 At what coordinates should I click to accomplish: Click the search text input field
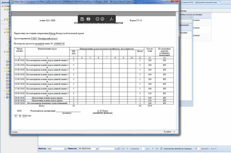(107, 149)
